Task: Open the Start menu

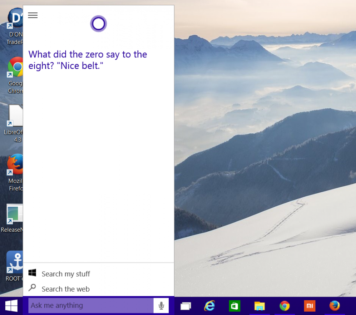Action: (11, 306)
